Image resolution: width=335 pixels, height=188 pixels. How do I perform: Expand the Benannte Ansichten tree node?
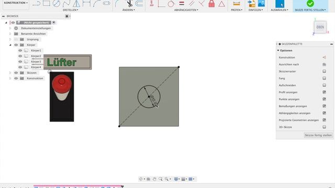point(10,33)
